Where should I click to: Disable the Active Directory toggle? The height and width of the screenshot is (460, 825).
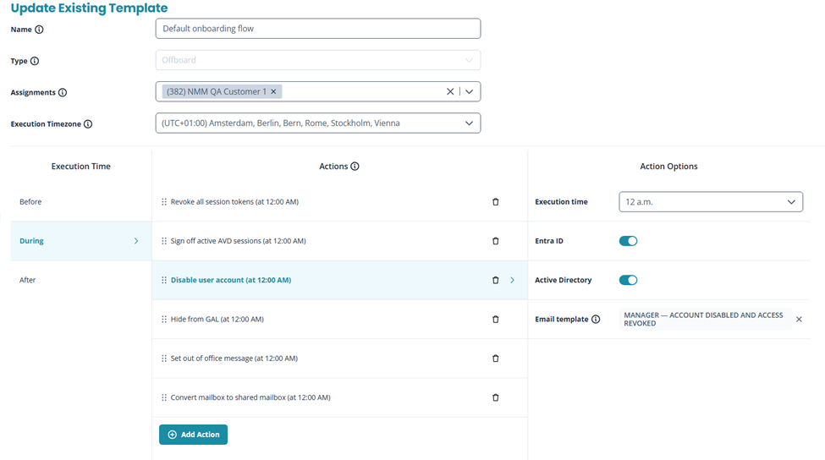(628, 280)
